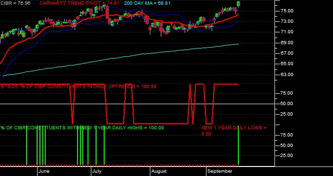Click the June month marker
Image resolution: width=333 pixels, height=176 pixels.
tap(44, 171)
